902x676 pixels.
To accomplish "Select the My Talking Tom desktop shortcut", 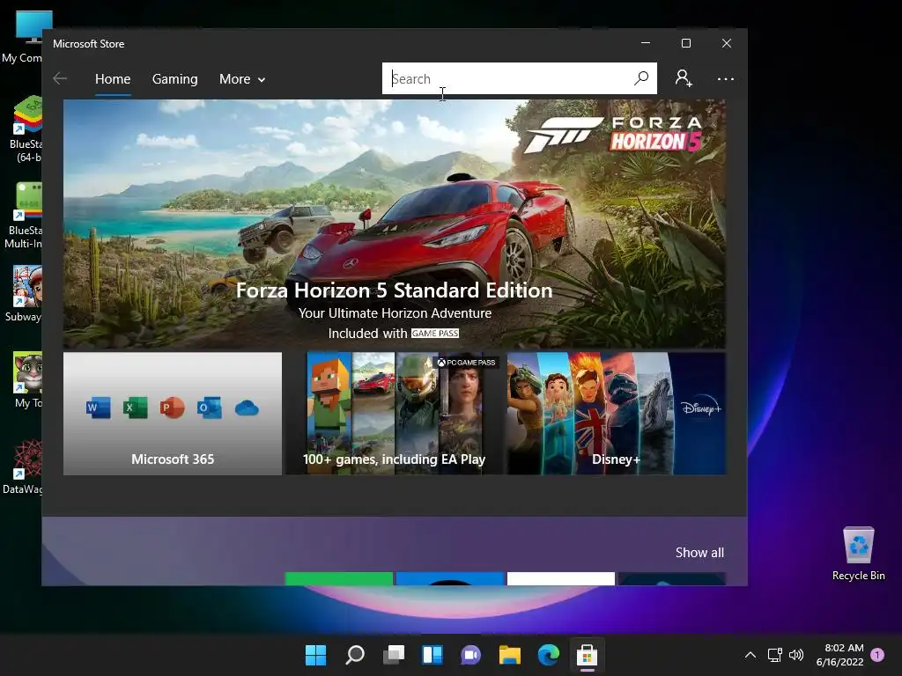I will (x=26, y=380).
